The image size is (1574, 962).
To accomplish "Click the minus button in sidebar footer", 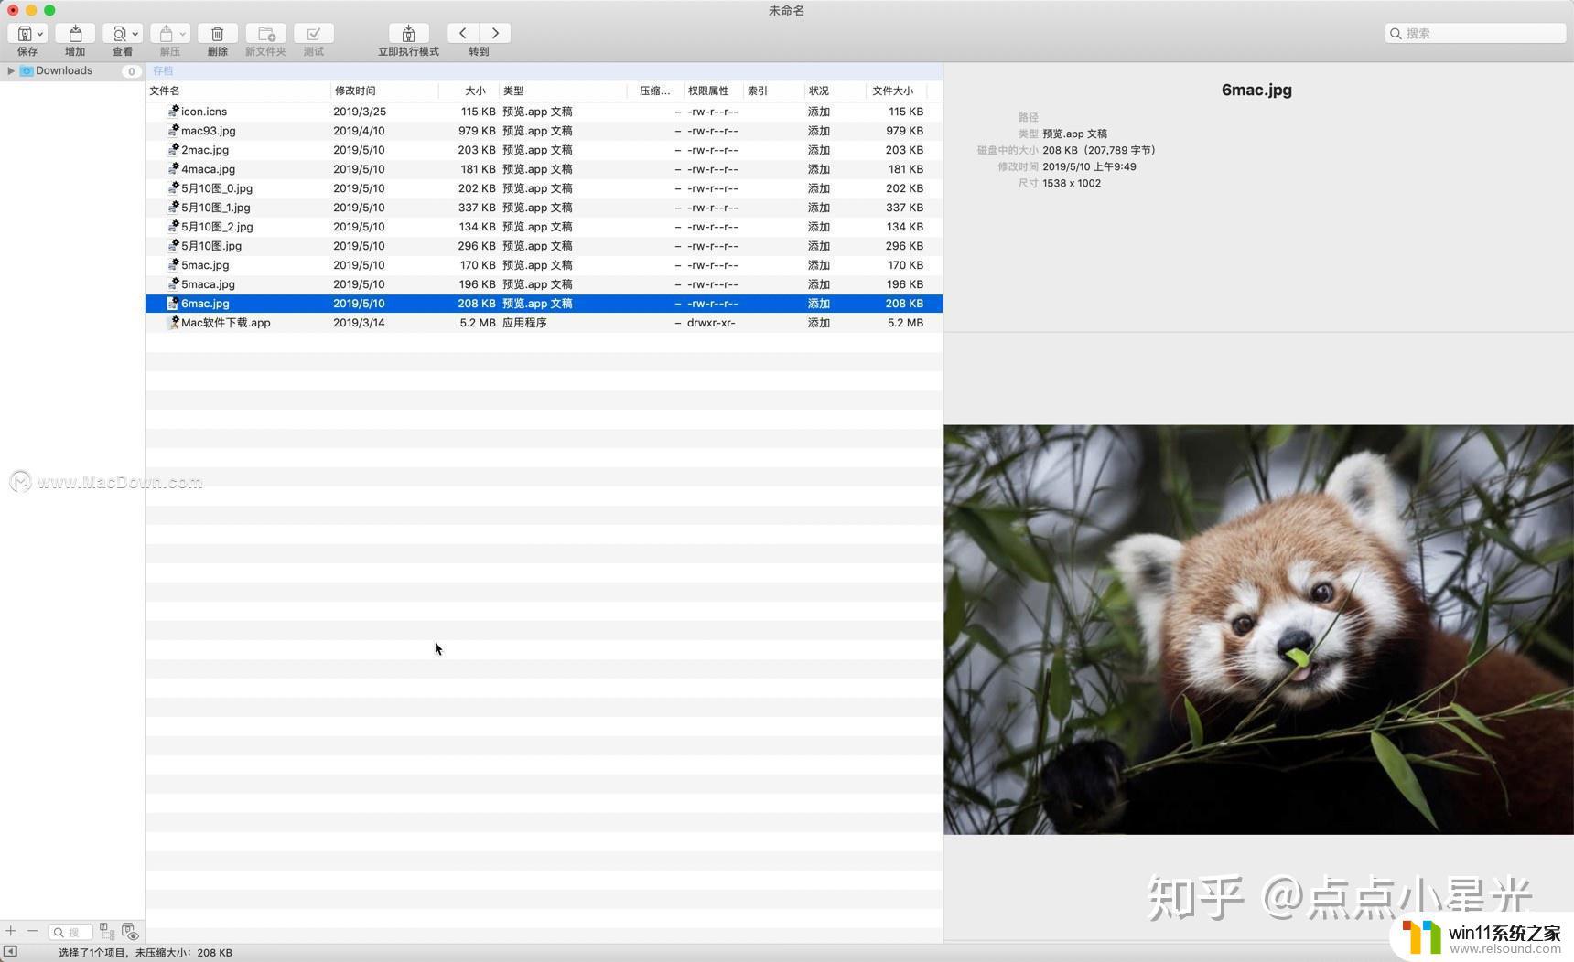I will click(33, 931).
